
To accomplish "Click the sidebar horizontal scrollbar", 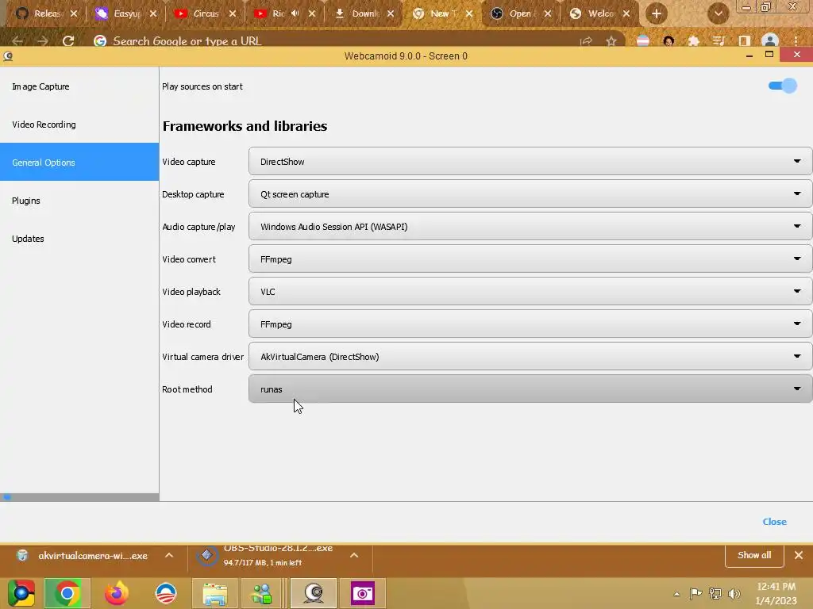I will 79,497.
